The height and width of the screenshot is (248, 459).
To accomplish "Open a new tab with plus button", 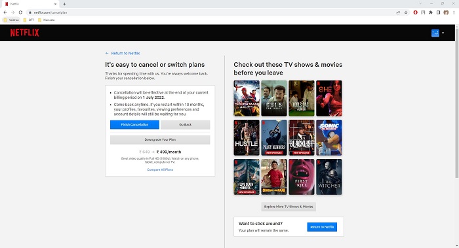I will pyautogui.click(x=64, y=4).
